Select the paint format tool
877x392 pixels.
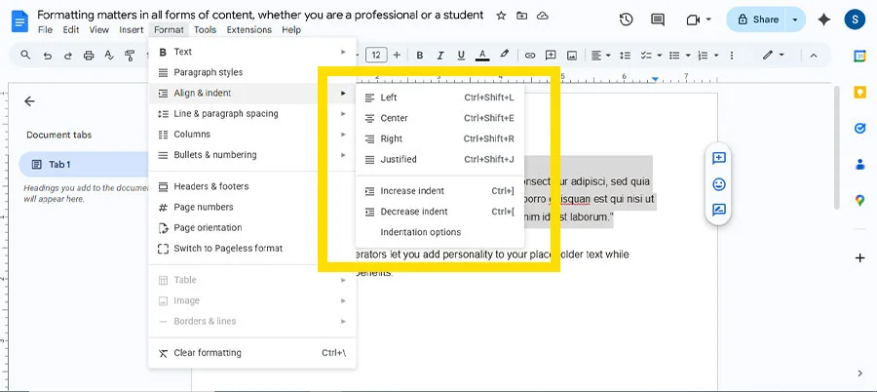[x=130, y=55]
